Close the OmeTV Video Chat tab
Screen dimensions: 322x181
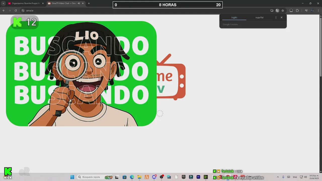(x=83, y=3)
